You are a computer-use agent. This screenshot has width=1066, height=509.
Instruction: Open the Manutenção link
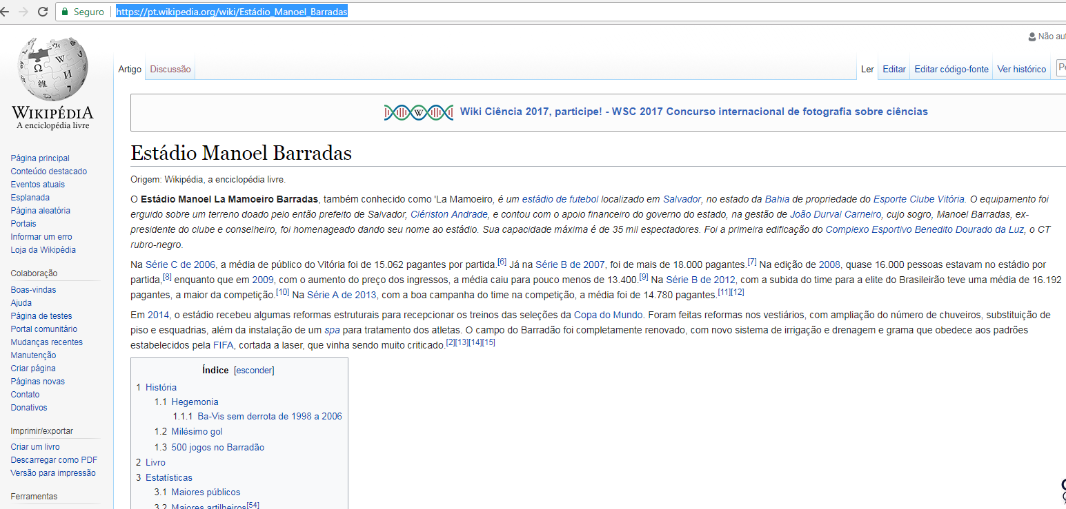pos(33,355)
